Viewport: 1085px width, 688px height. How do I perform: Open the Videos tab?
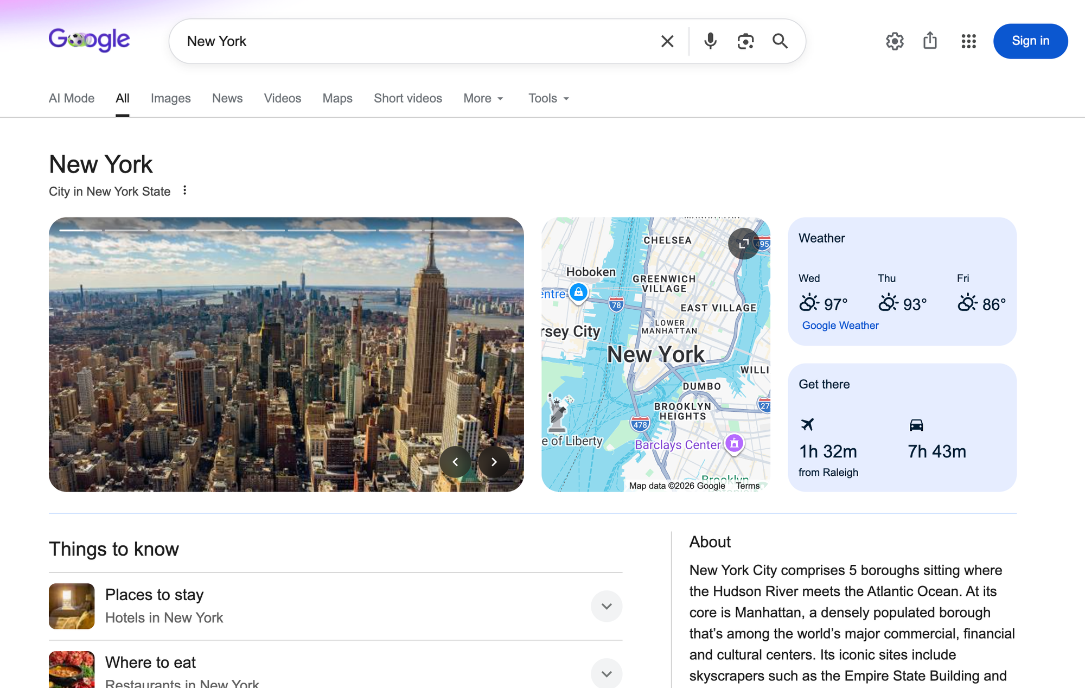[283, 98]
